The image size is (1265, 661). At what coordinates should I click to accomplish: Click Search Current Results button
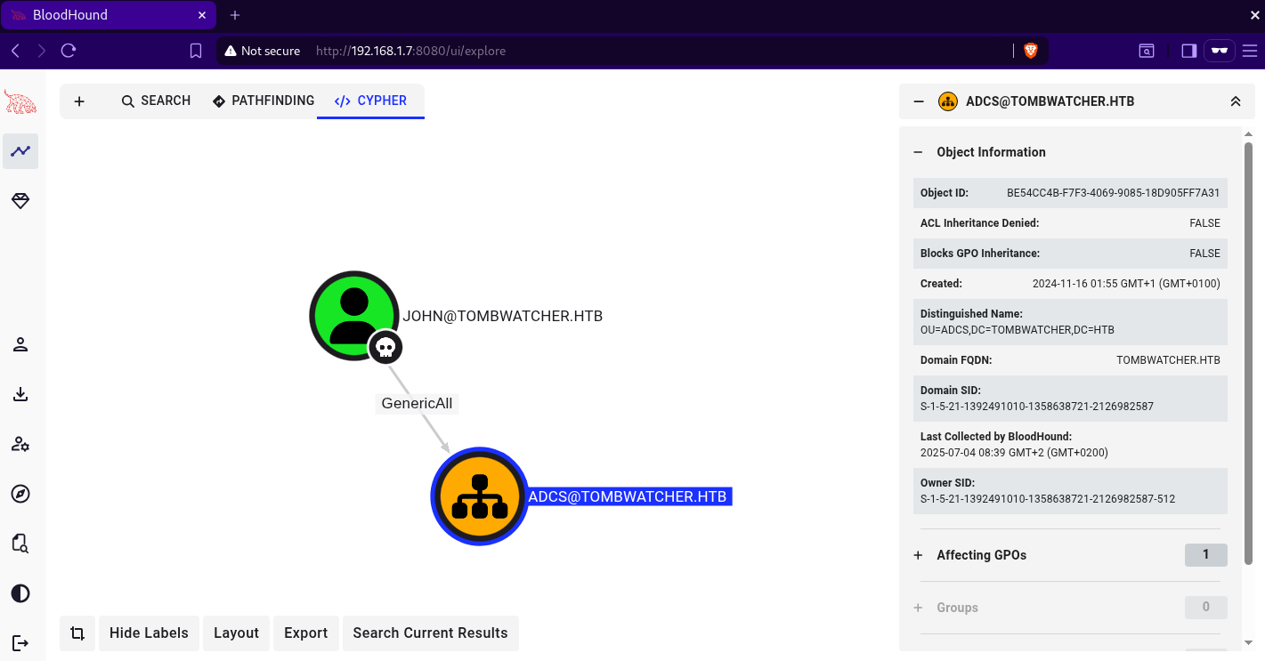(430, 633)
